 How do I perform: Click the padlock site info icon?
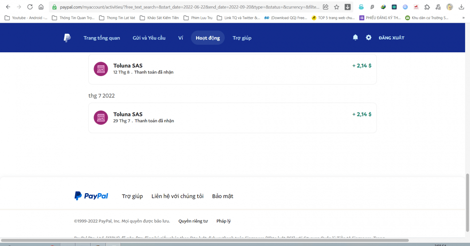(x=54, y=7)
